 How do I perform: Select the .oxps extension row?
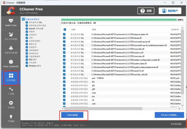pos(121,93)
